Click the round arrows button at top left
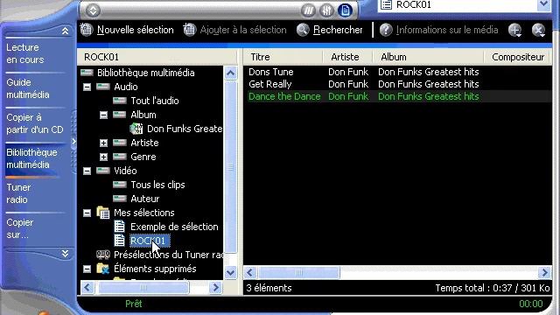 click(93, 10)
